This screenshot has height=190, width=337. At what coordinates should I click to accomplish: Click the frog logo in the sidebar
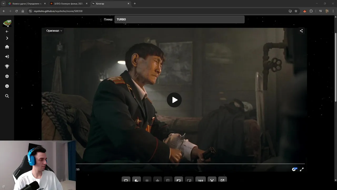(7, 23)
